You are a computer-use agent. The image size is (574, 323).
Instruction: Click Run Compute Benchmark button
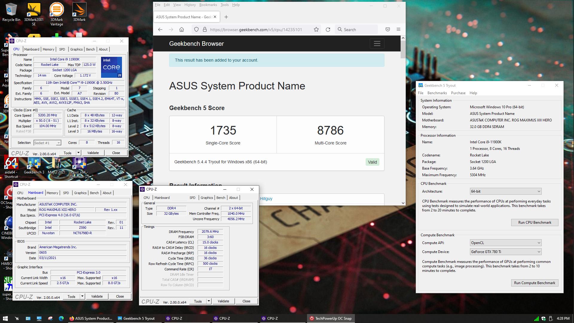(535, 283)
